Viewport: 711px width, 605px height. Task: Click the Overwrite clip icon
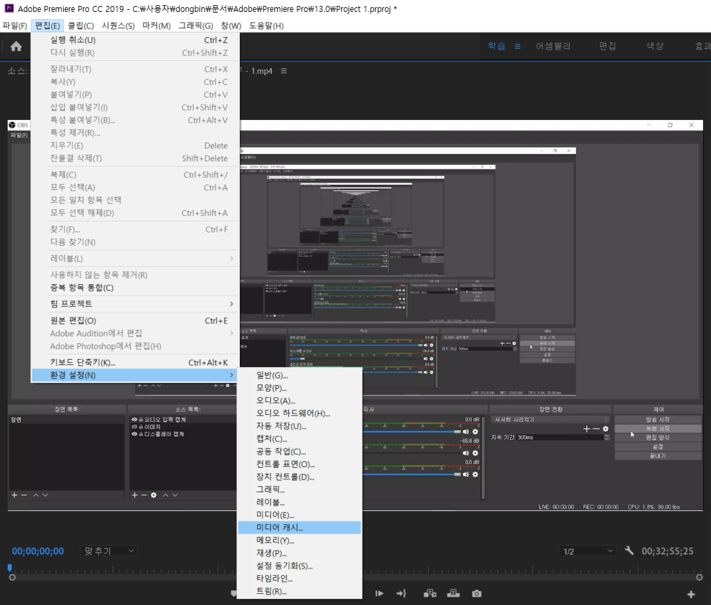(x=453, y=593)
